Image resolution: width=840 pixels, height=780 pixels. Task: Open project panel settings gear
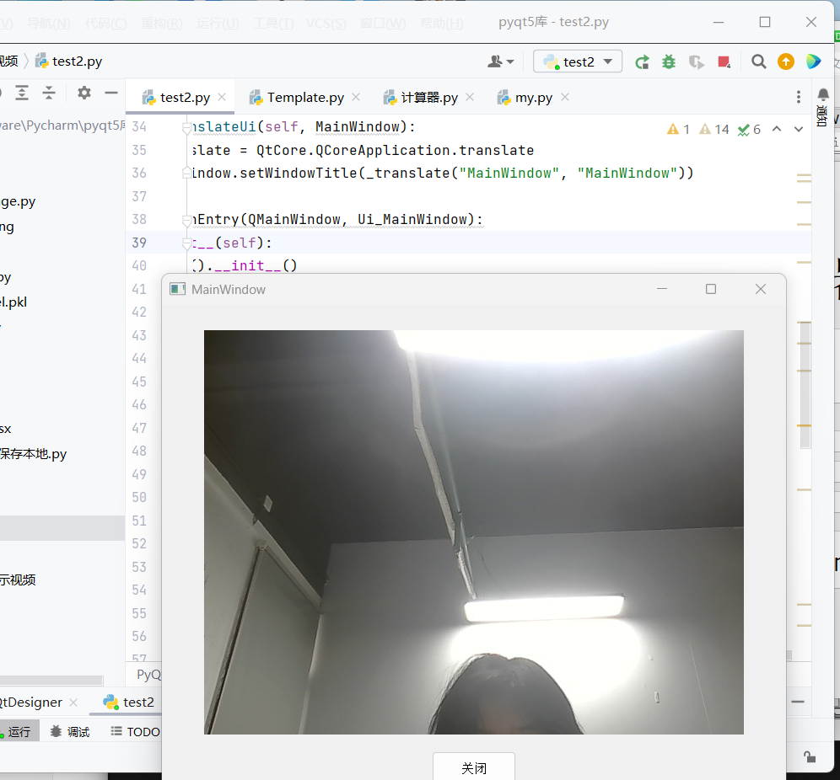(x=83, y=93)
